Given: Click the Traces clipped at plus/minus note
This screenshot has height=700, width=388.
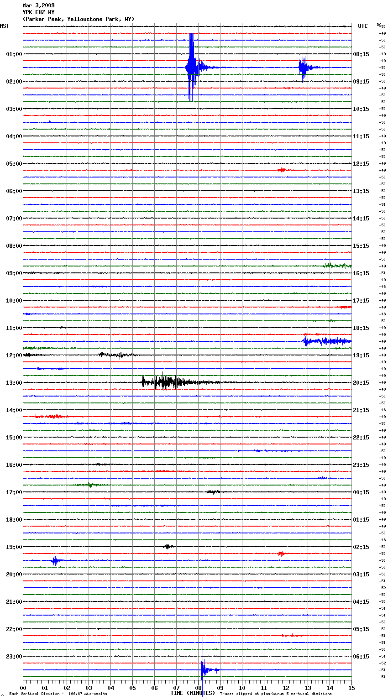Looking at the screenshot, I should (276, 694).
